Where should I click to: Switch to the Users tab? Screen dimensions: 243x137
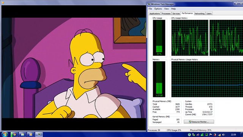pyautogui.click(x=209, y=14)
